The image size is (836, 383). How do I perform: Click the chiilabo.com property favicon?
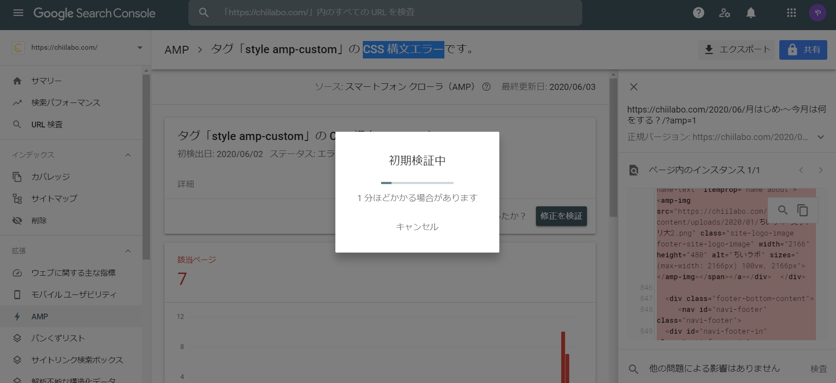18,48
